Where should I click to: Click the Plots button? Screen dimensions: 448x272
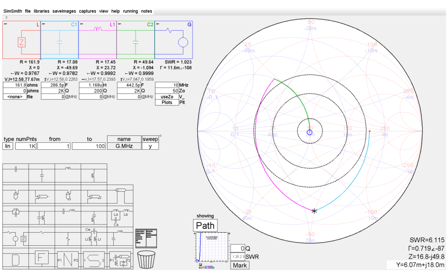167,102
